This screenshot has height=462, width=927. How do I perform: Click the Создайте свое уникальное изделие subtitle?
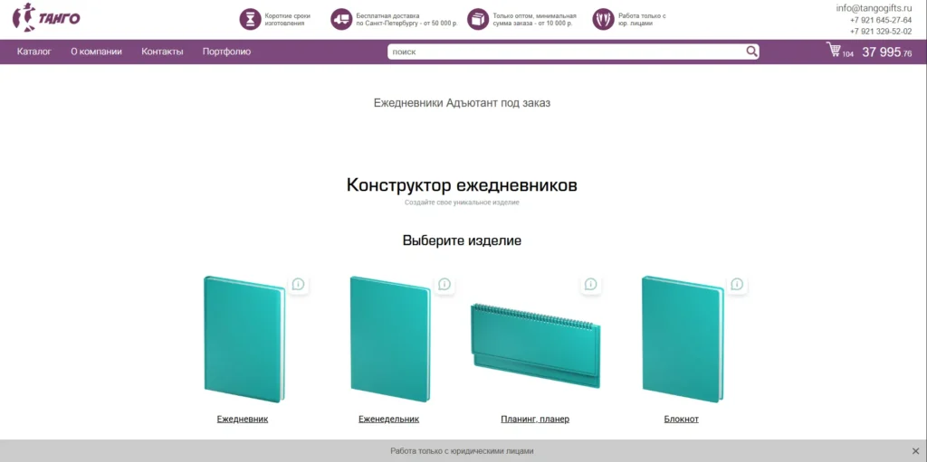(462, 203)
